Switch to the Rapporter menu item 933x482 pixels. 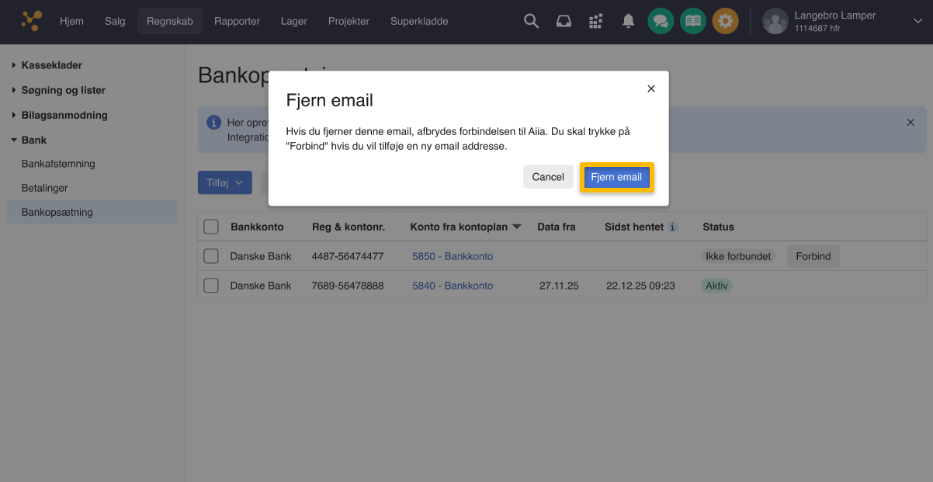pyautogui.click(x=237, y=21)
